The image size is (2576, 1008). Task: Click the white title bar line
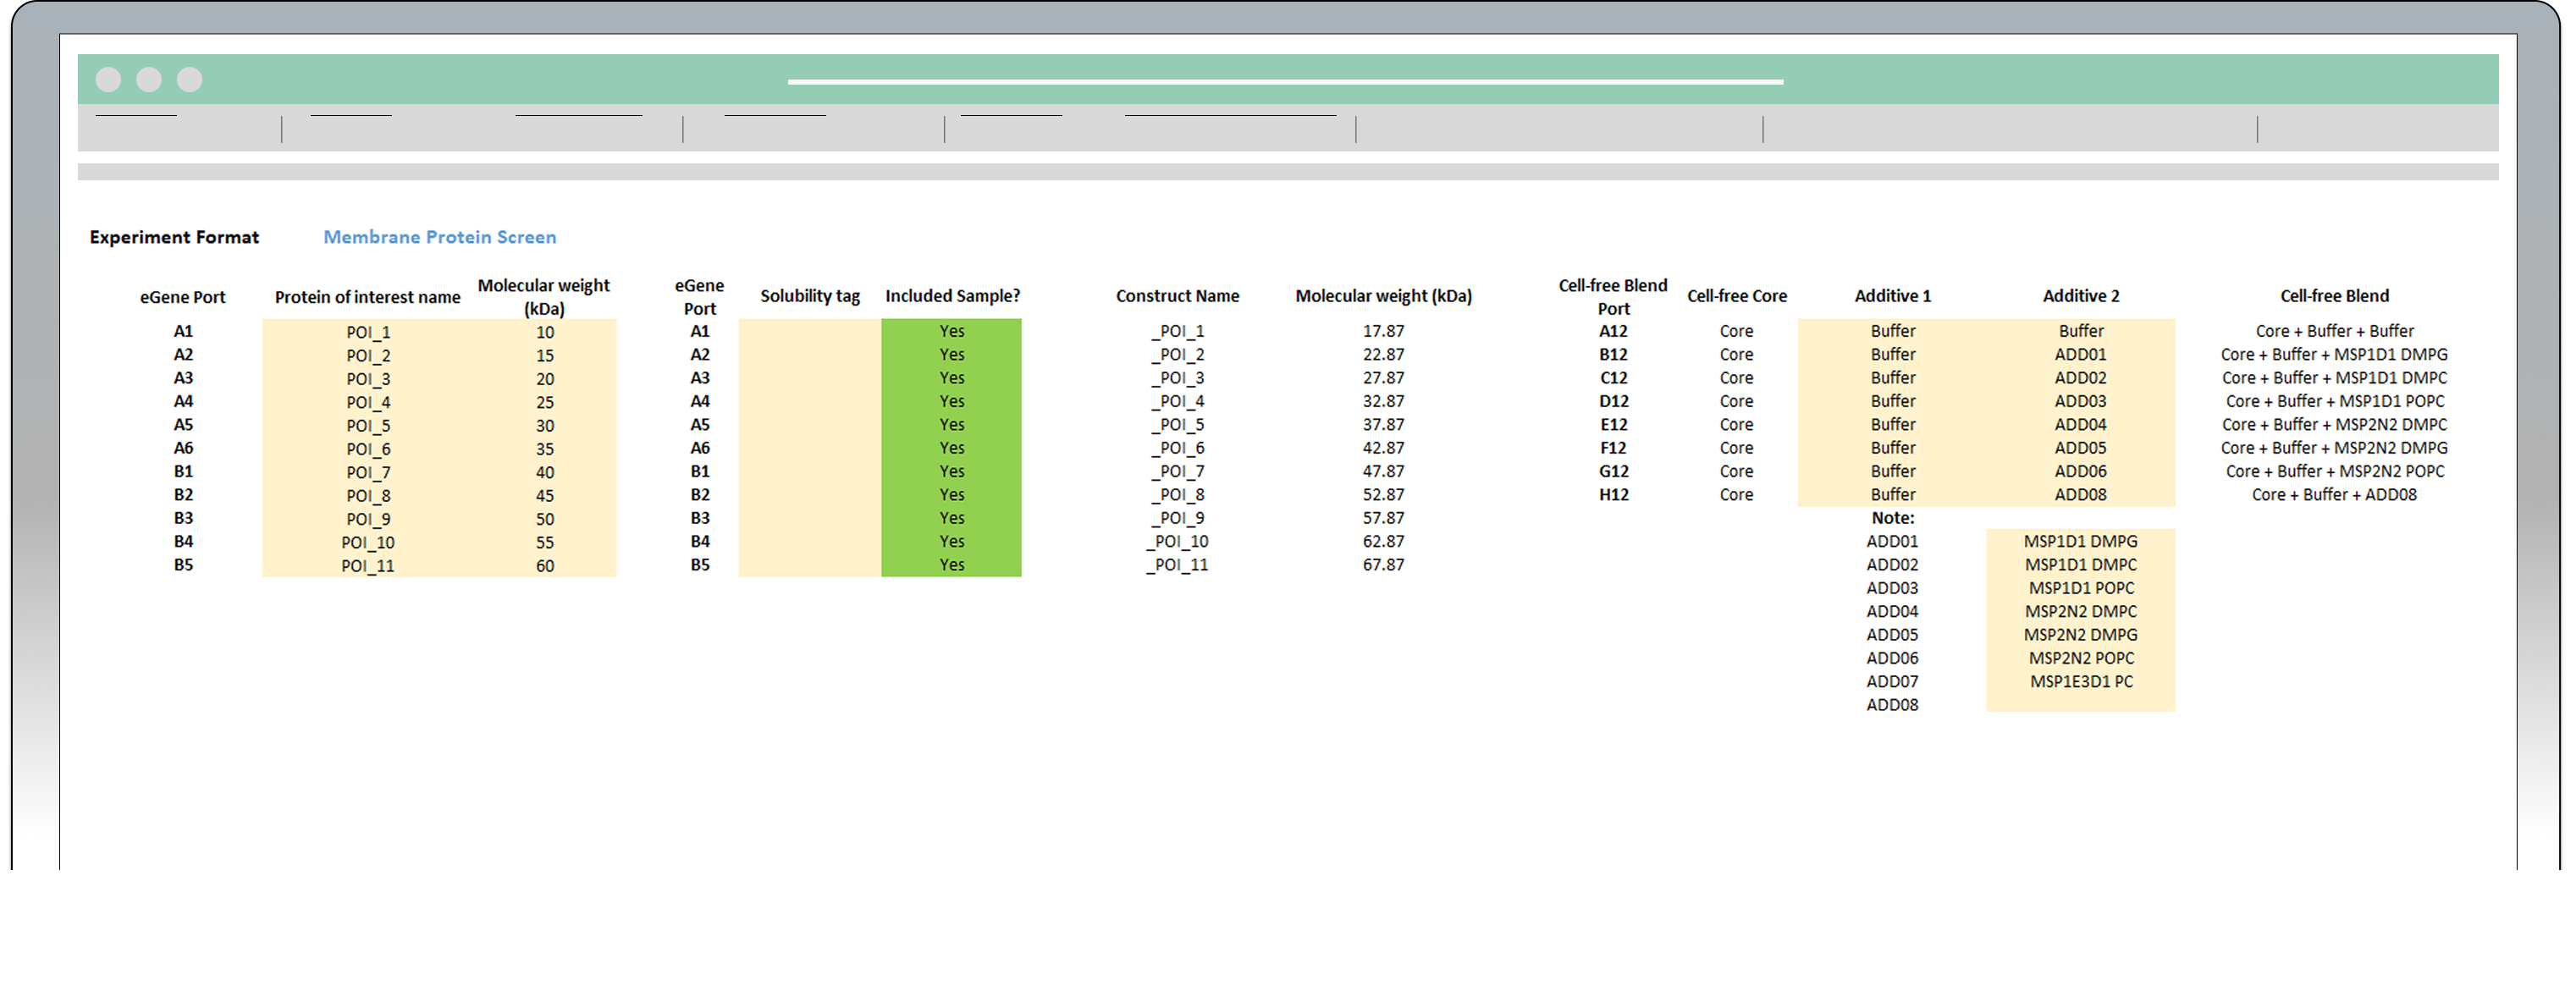click(x=1285, y=82)
